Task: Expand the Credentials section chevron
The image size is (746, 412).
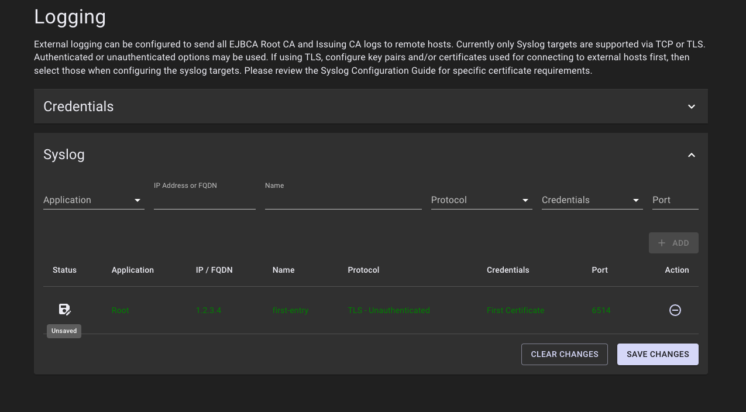Action: tap(691, 107)
